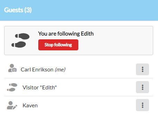The height and width of the screenshot is (128, 158).
Task: Select the Carl Enrikson name in the guest list
Action: pyautogui.click(x=37, y=70)
